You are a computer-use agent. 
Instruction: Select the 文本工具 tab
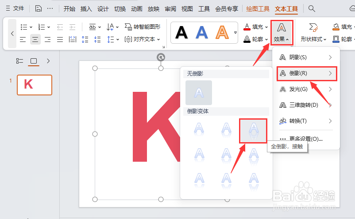286,9
